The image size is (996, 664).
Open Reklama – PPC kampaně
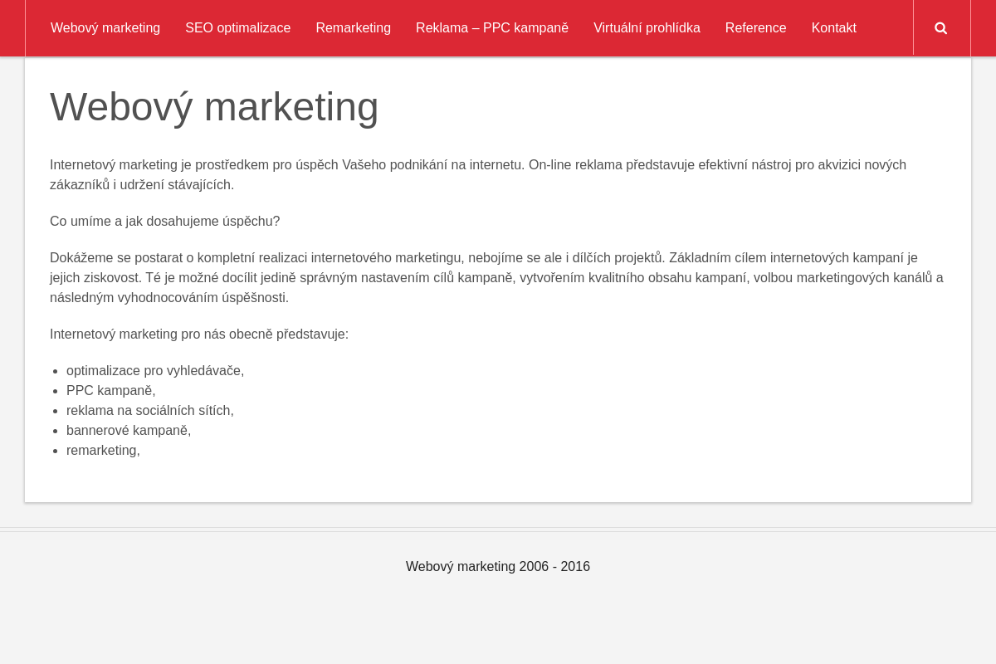tap(491, 27)
